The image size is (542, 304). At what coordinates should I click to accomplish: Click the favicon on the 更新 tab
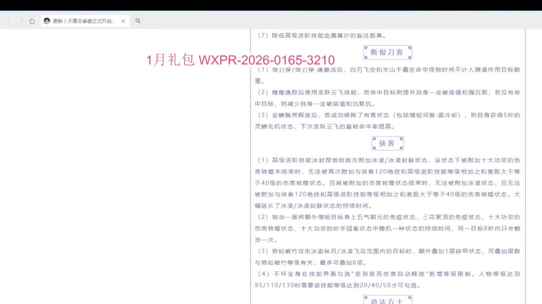[x=47, y=21]
